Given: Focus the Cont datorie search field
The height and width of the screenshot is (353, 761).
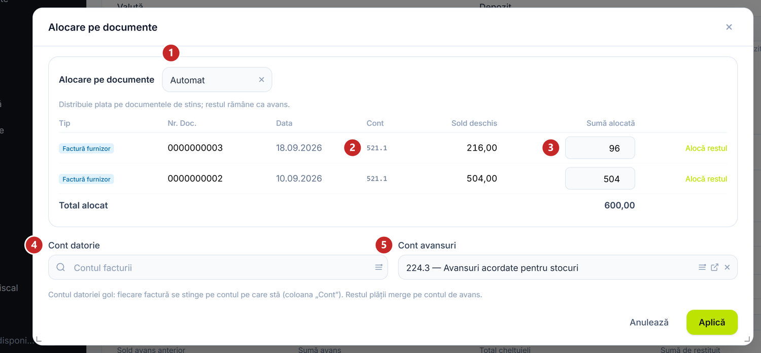Looking at the screenshot, I should (x=218, y=267).
